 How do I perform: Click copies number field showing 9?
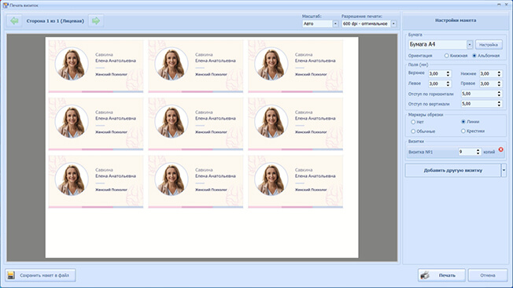467,152
